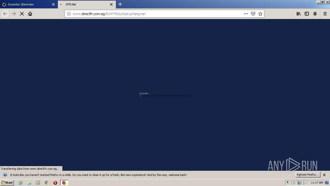Click the notification bar question-mark icon

pos(5,175)
